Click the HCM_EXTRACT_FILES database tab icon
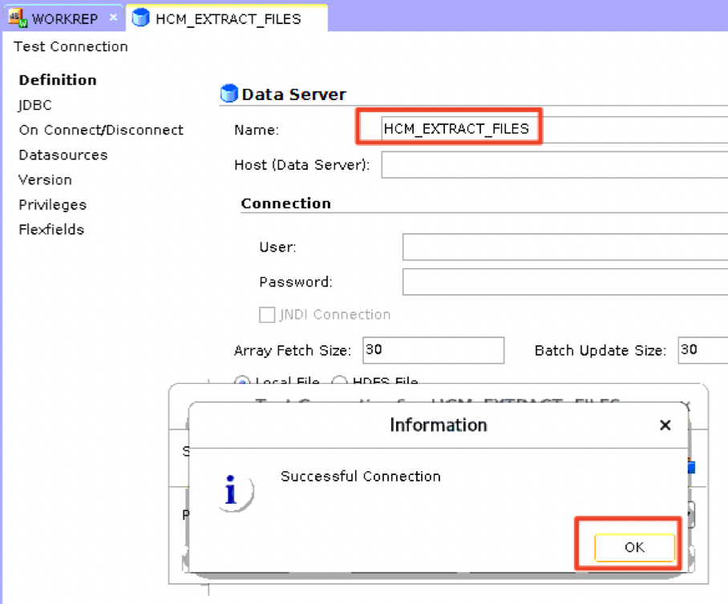This screenshot has width=728, height=604. 141,18
